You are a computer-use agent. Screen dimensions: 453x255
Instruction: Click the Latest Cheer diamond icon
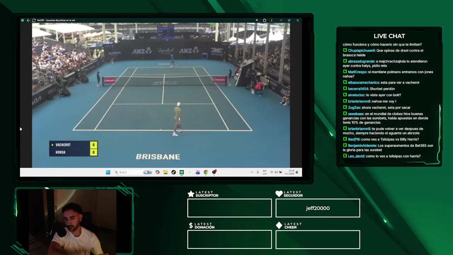pos(279,226)
